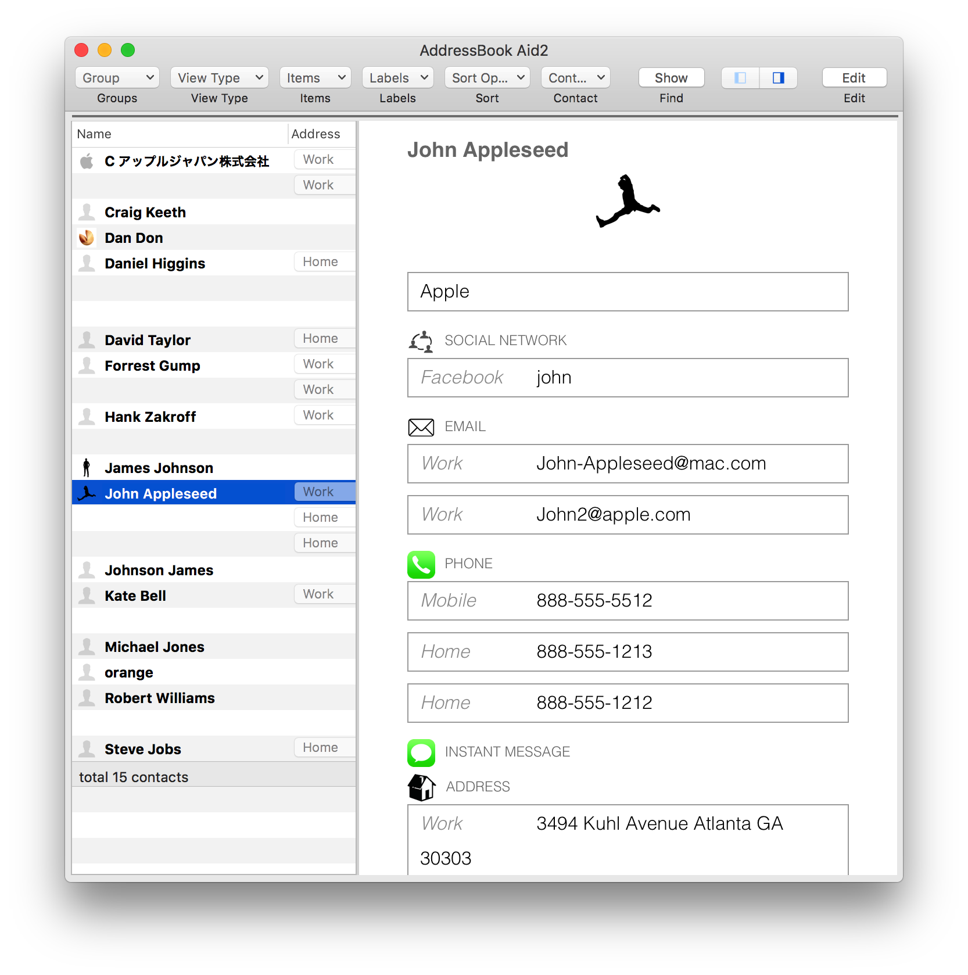Viewport: 968px width, 975px height.
Task: Click Kate Bell's avatar icon
Action: pyautogui.click(x=87, y=596)
